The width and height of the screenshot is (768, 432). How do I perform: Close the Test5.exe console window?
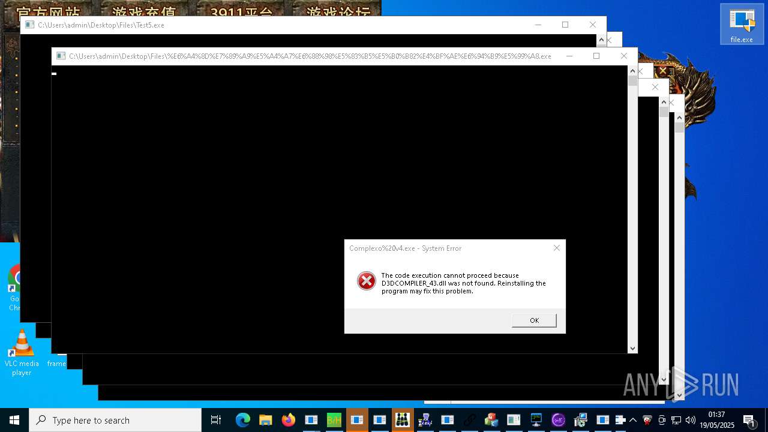click(x=593, y=25)
